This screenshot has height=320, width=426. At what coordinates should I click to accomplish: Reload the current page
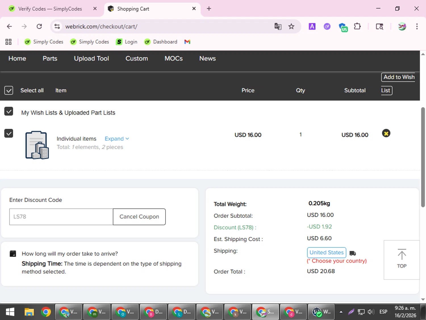click(x=39, y=26)
